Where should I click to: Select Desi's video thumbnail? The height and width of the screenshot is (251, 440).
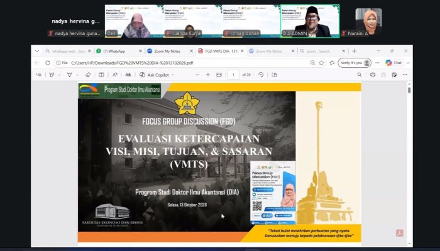134,21
